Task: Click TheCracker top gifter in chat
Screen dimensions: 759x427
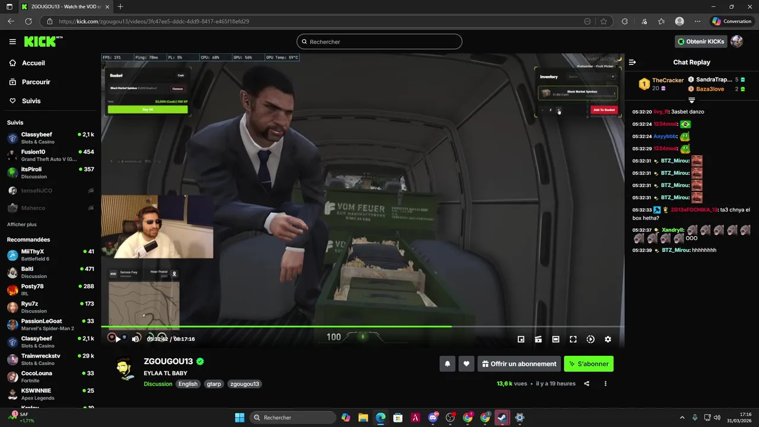Action: pyautogui.click(x=668, y=80)
